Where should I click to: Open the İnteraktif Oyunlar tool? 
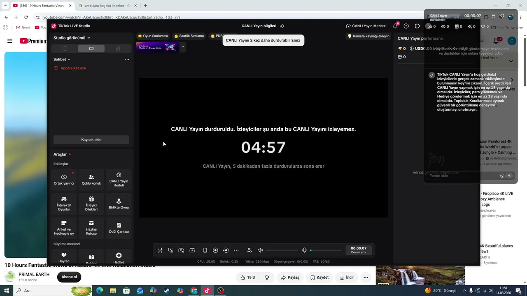pos(64,204)
